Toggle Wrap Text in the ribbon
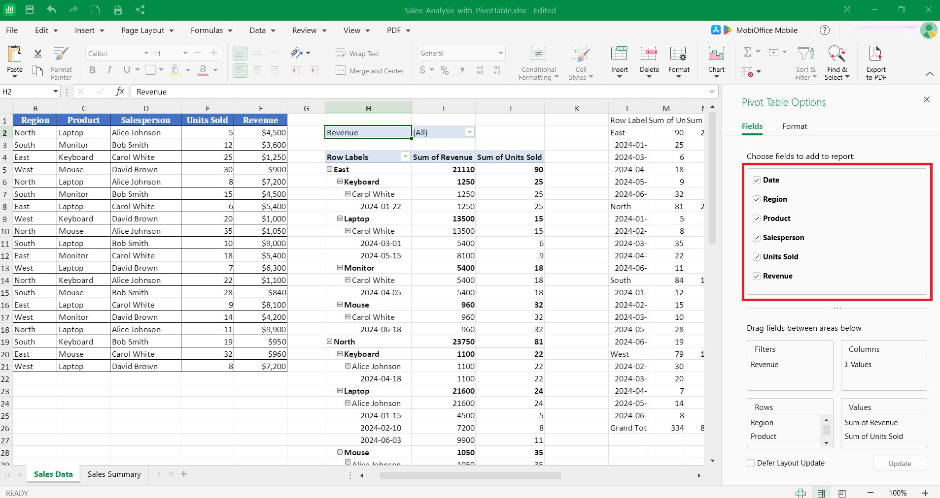 pos(357,54)
